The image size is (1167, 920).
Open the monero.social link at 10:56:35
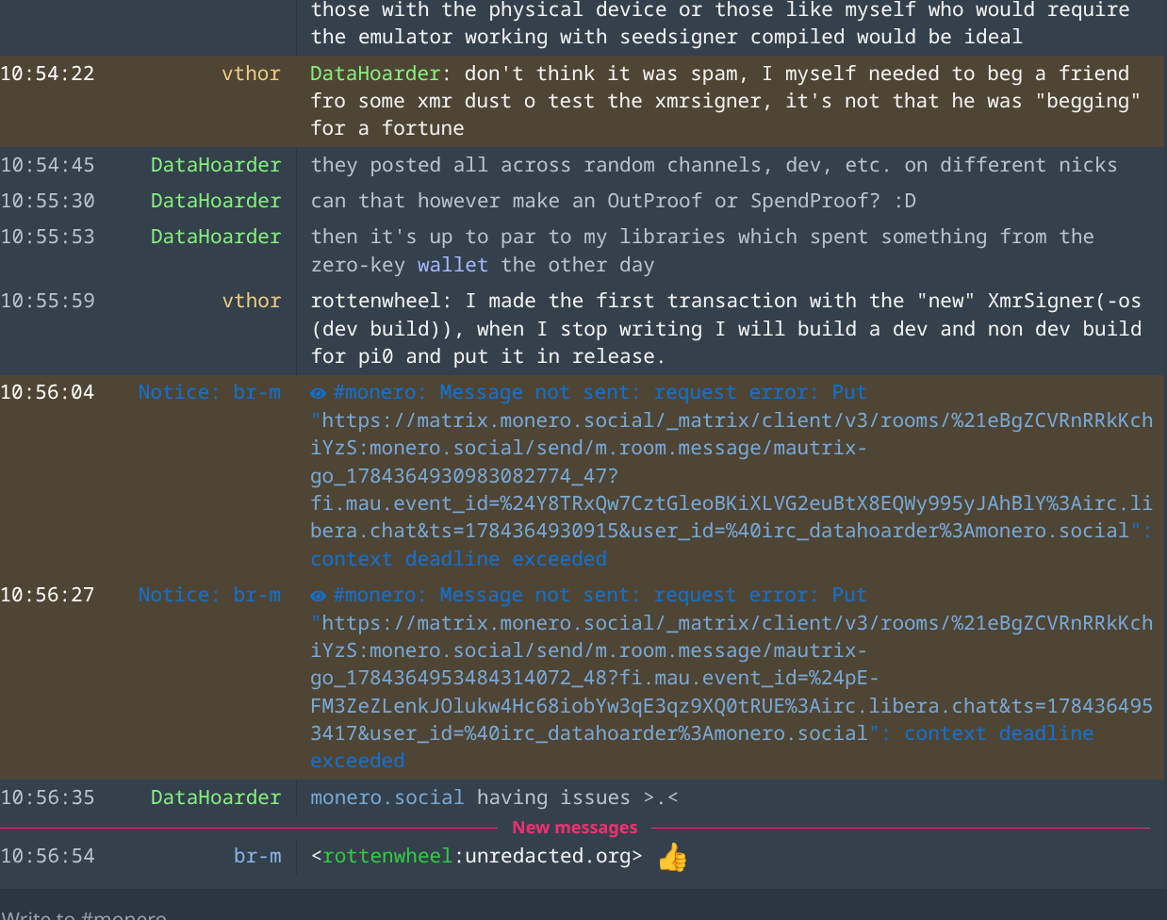pos(387,797)
